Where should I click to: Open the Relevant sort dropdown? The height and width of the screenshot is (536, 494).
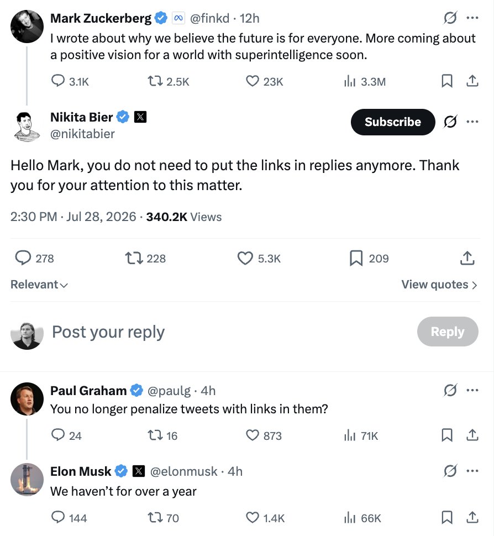[x=39, y=285]
